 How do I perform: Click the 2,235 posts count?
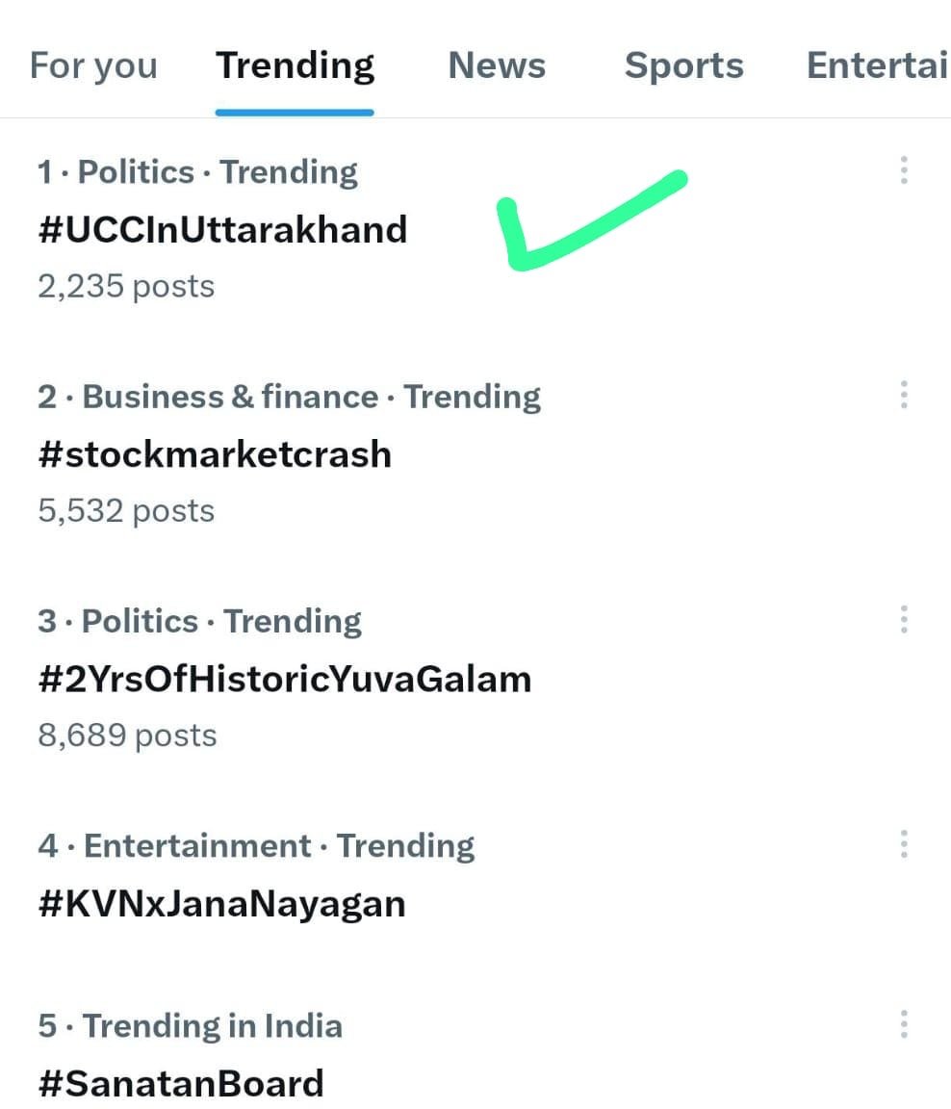coord(126,287)
